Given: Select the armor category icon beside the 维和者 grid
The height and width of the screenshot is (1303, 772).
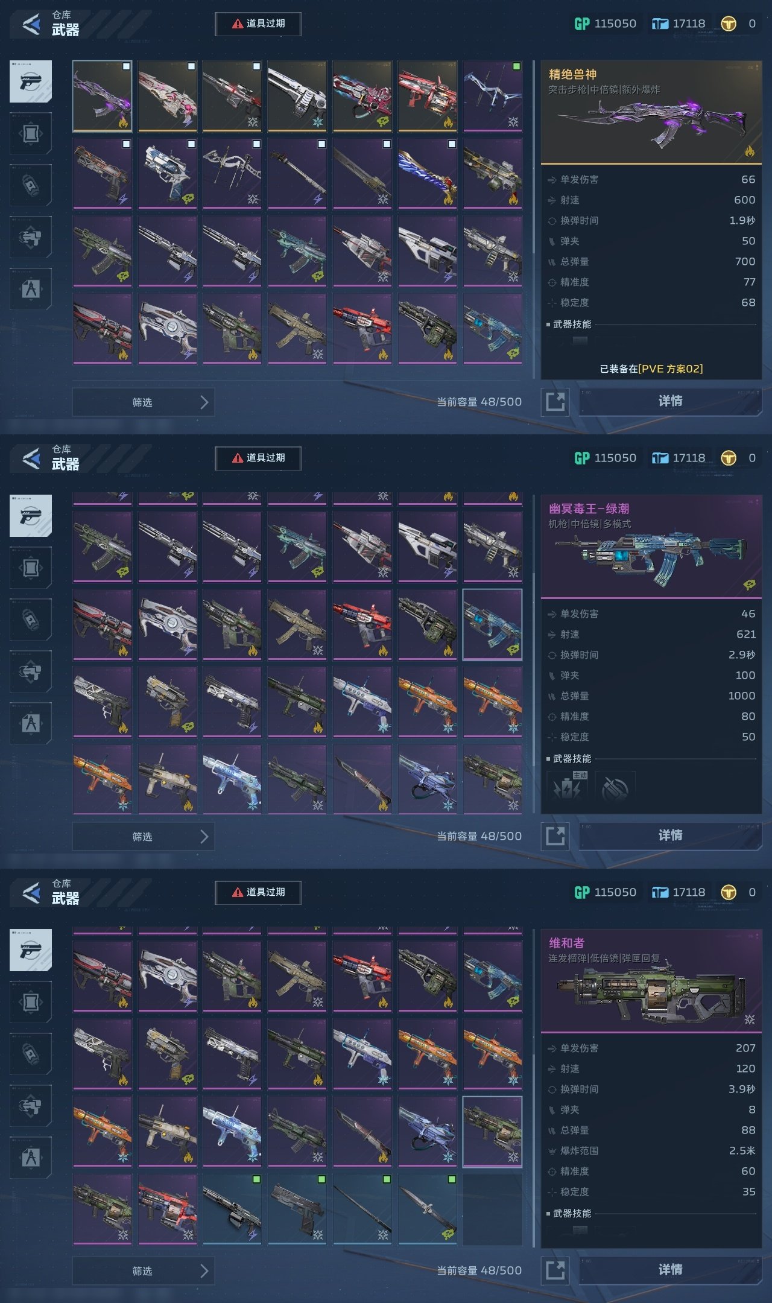Looking at the screenshot, I should (x=31, y=1002).
